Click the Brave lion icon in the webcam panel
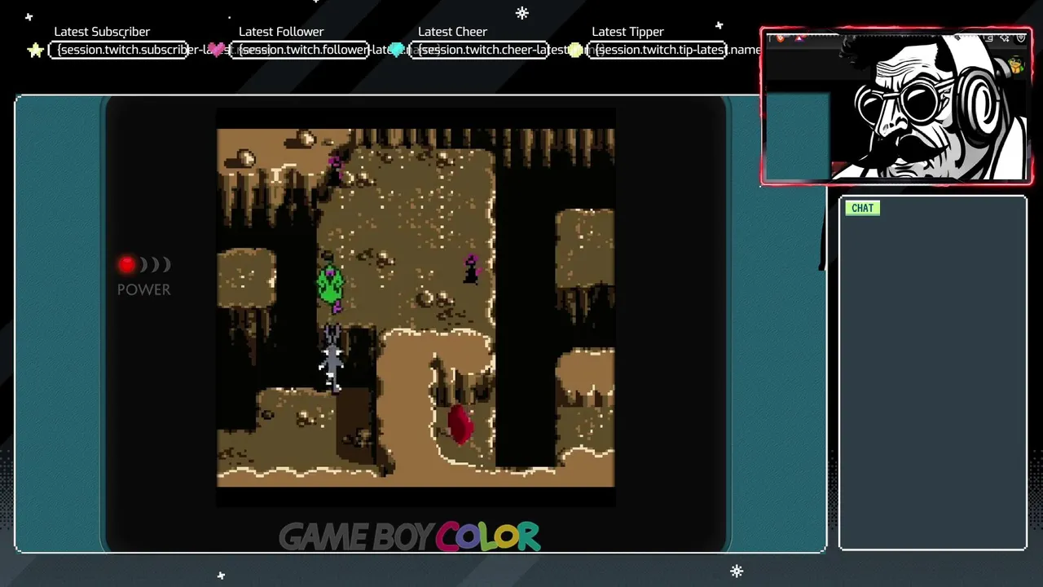The height and width of the screenshot is (587, 1043). (780, 38)
